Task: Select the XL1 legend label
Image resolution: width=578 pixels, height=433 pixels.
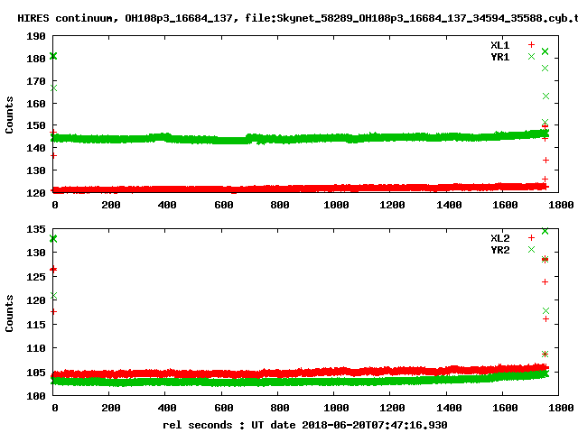Action: pyautogui.click(x=499, y=45)
